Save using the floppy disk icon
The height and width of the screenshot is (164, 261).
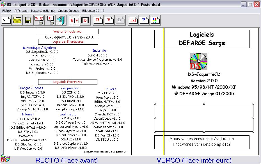pyautogui.click(x=28, y=20)
